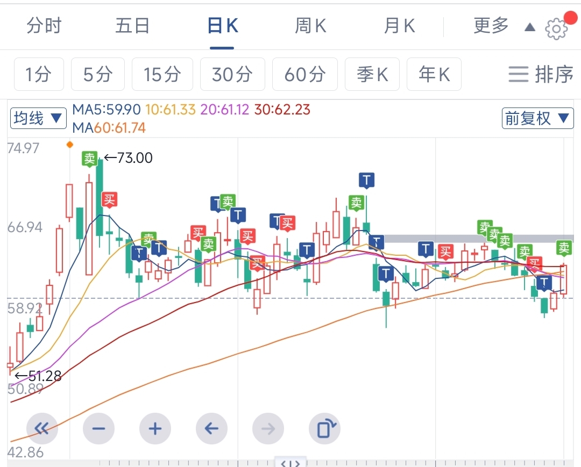Grab the bottom time-range slider handle
The width and height of the screenshot is (581, 467).
[x=290, y=463]
